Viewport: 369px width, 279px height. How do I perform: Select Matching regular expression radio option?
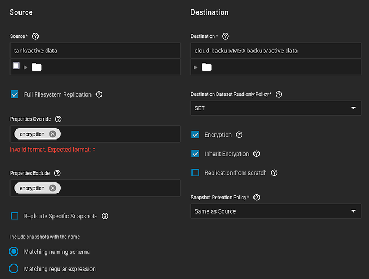tap(13, 268)
